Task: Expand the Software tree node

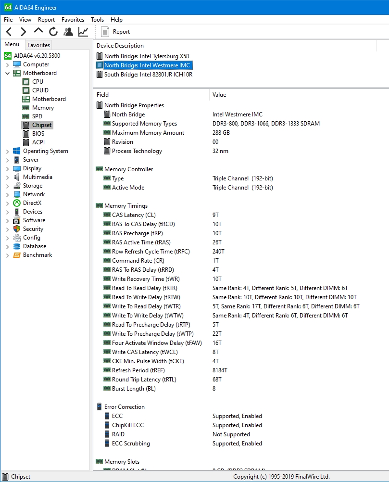Action: coord(7,221)
